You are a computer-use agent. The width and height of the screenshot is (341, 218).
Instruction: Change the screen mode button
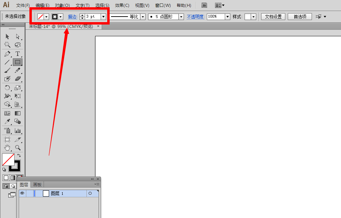pyautogui.click(x=12, y=195)
